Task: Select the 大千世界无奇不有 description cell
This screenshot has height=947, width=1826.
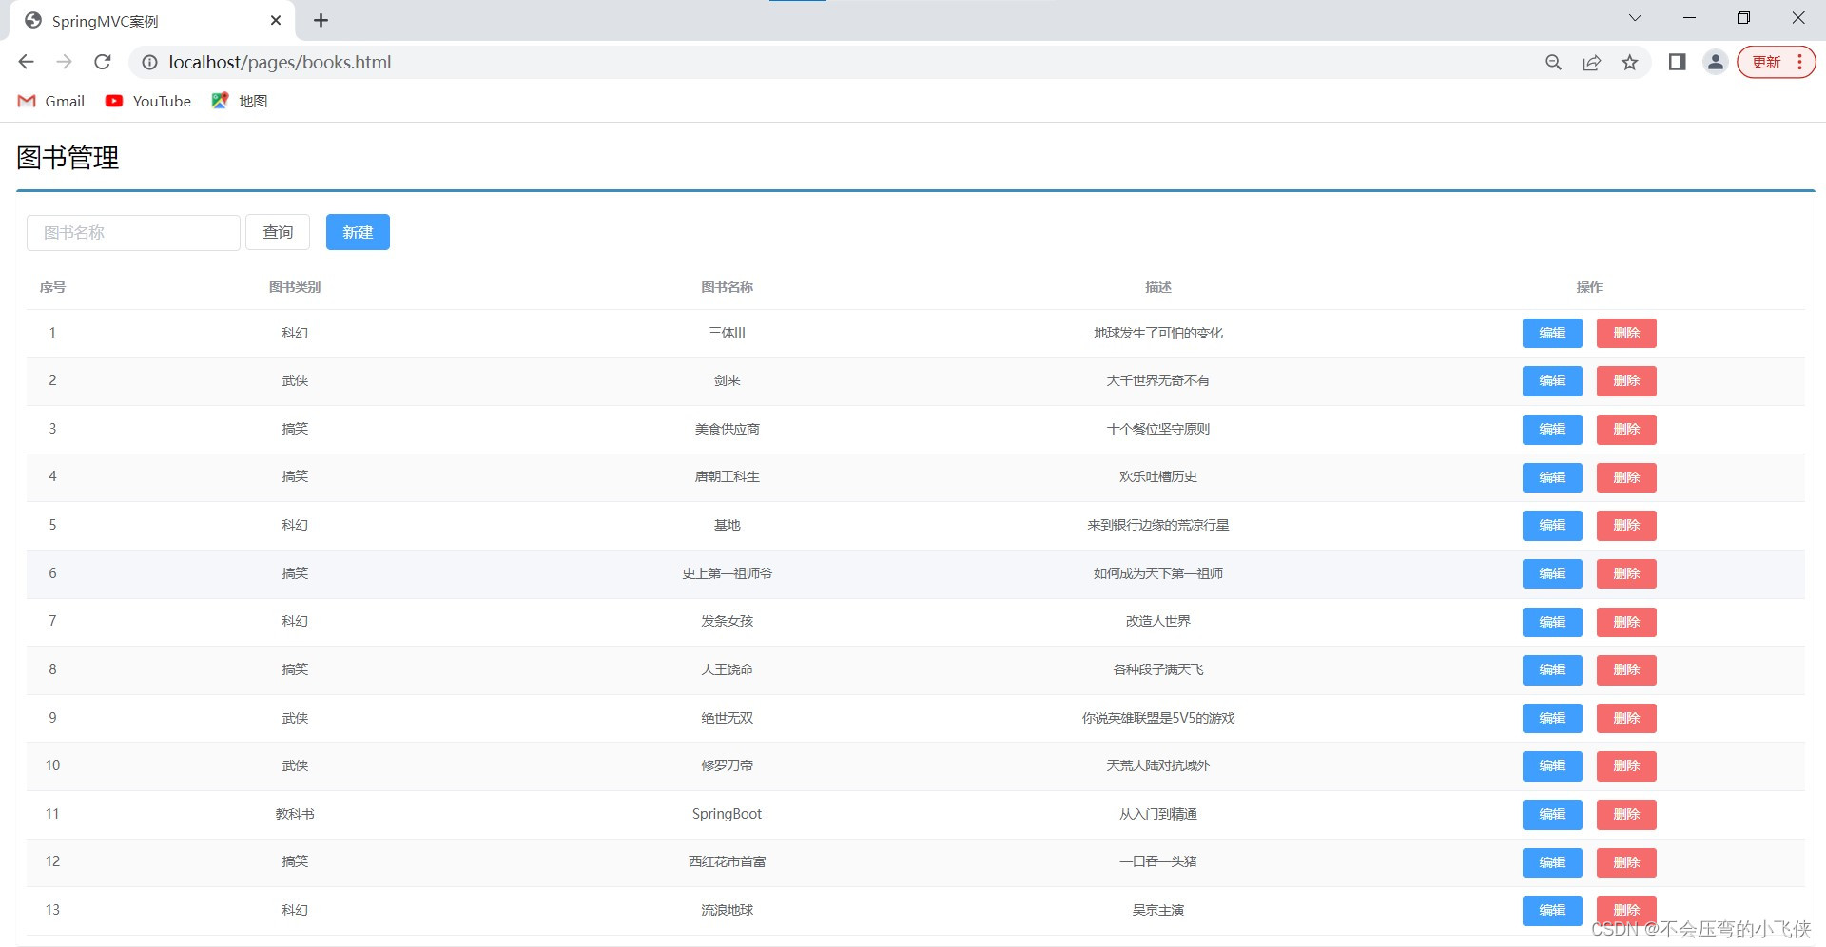Action: click(1158, 380)
